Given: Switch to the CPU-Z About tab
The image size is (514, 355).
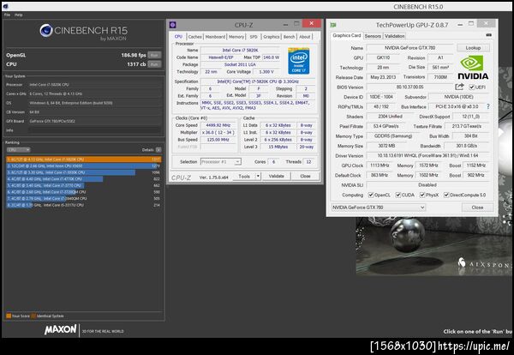Looking at the screenshot, I should point(304,37).
